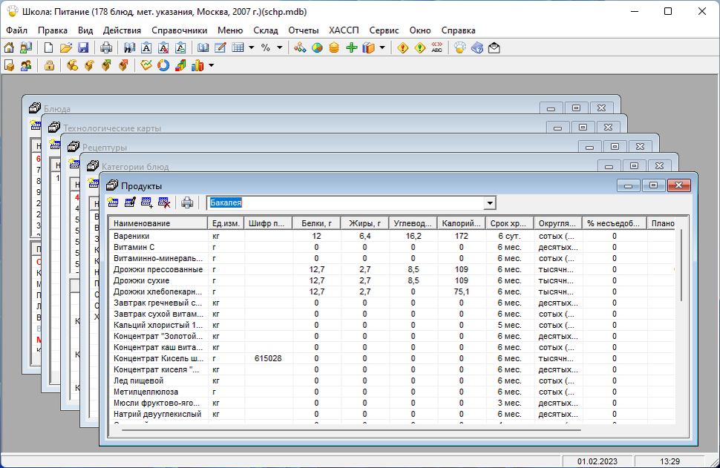Click the green exclamation diamond icon

pyautogui.click(x=419, y=47)
